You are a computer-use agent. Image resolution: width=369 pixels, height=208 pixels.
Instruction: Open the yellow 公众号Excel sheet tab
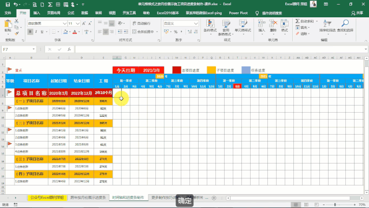coord(47,198)
